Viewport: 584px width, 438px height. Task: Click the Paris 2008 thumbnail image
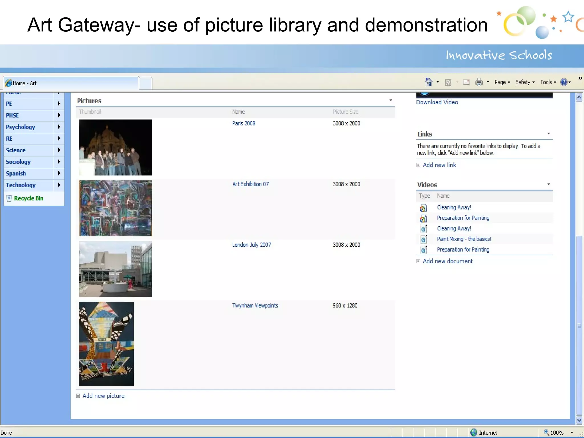[115, 147]
